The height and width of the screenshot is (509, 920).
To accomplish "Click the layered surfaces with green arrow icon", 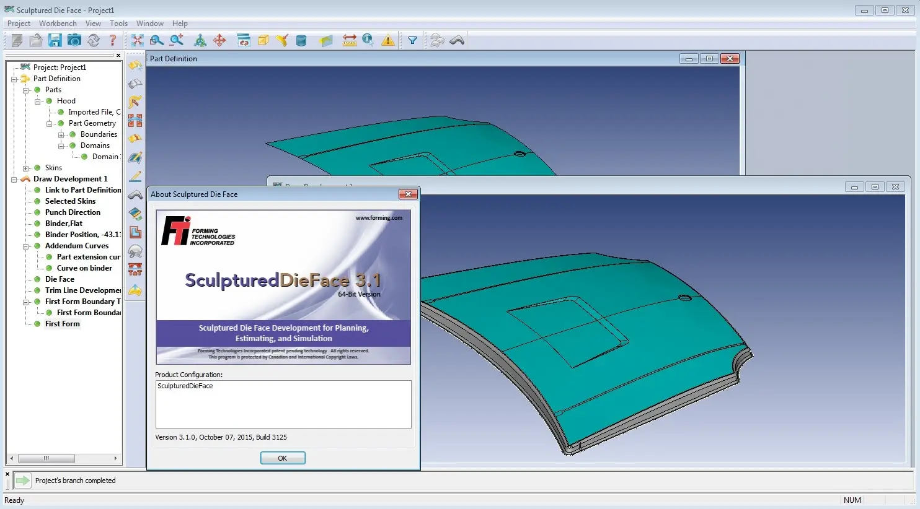I will coord(135,214).
